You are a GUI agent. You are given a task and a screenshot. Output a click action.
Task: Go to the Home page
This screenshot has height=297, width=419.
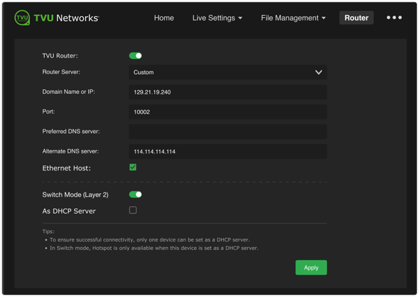pos(164,18)
